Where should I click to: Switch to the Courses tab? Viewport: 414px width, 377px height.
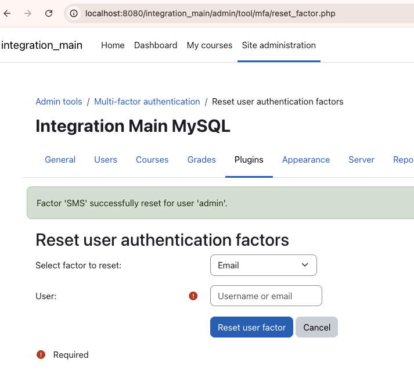(x=152, y=160)
